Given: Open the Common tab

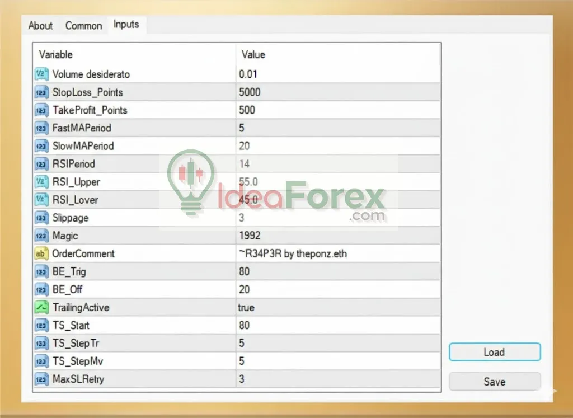Looking at the screenshot, I should pyautogui.click(x=83, y=26).
